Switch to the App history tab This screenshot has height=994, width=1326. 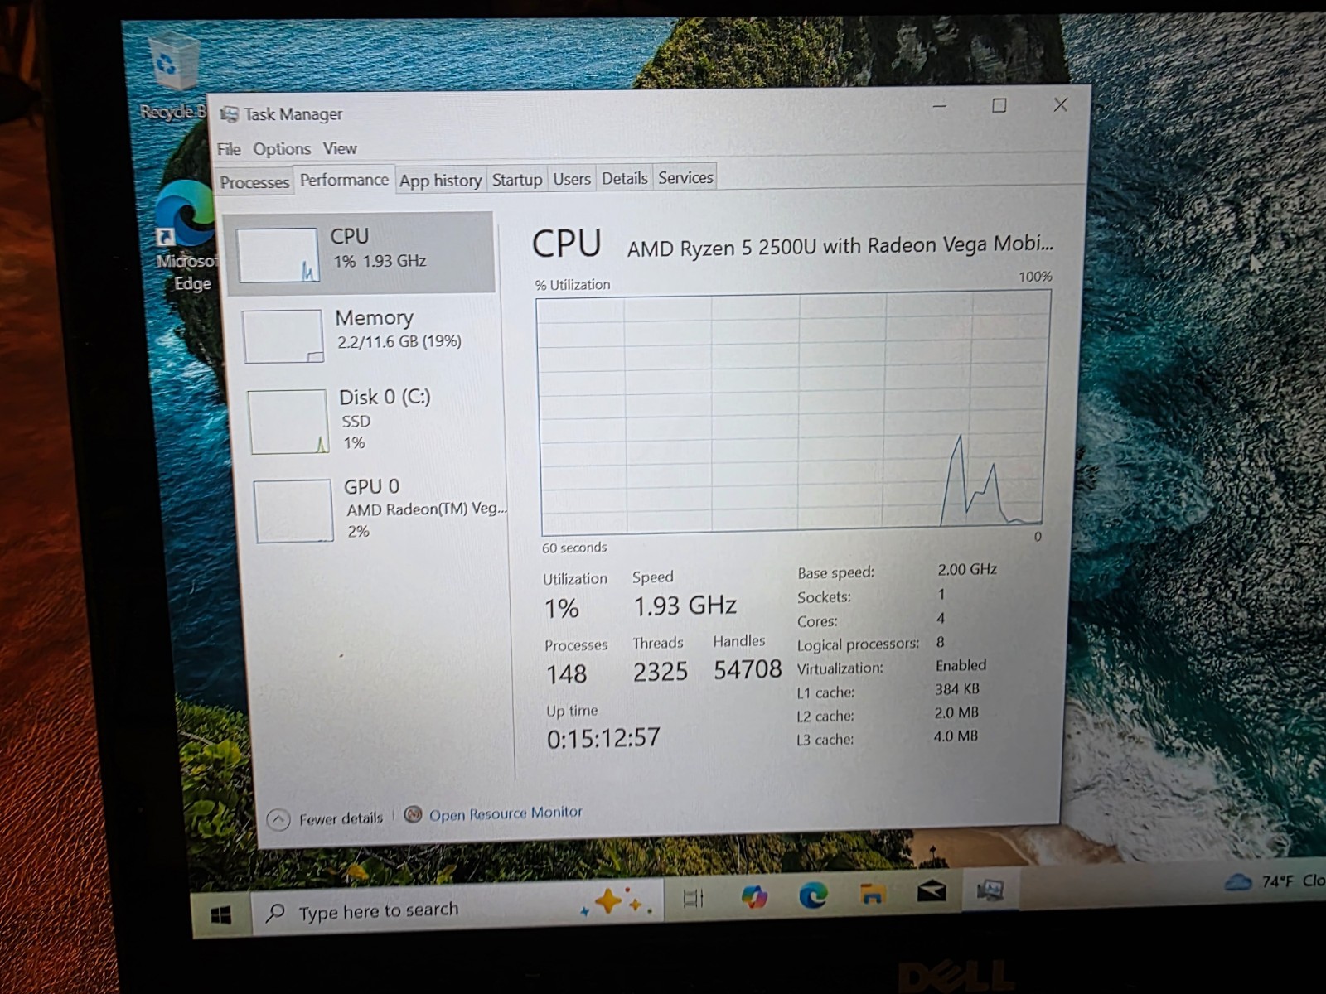click(x=440, y=180)
